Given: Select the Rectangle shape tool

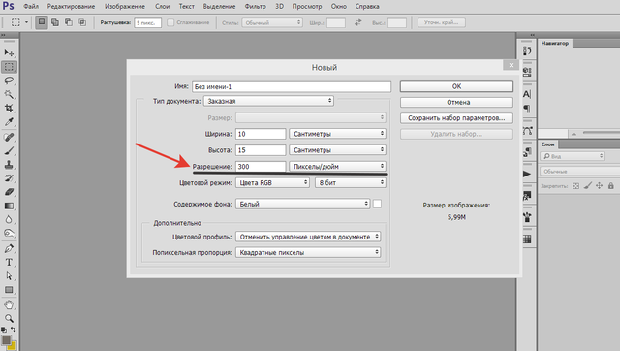Looking at the screenshot, I should tap(9, 290).
